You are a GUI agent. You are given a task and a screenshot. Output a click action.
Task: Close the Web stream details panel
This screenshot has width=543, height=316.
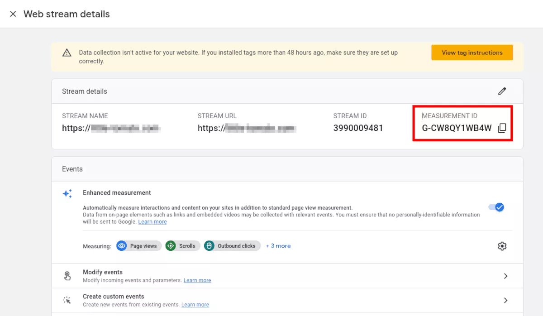13,14
